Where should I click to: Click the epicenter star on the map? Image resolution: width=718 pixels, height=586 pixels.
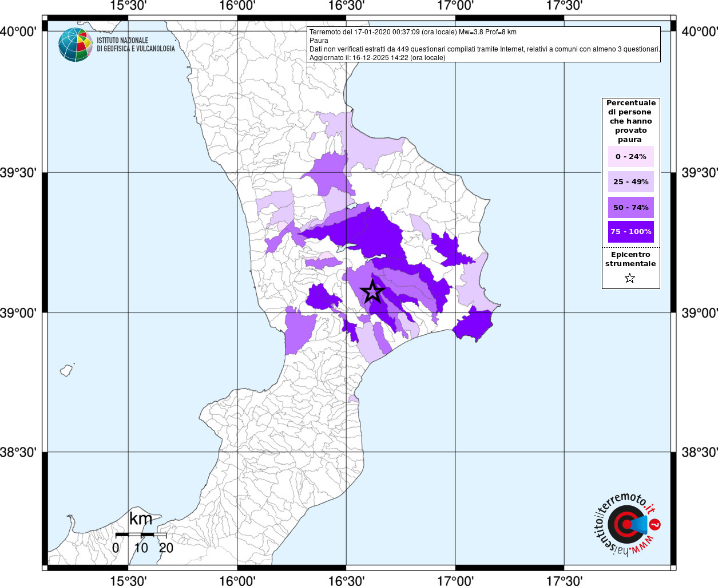(x=372, y=292)
